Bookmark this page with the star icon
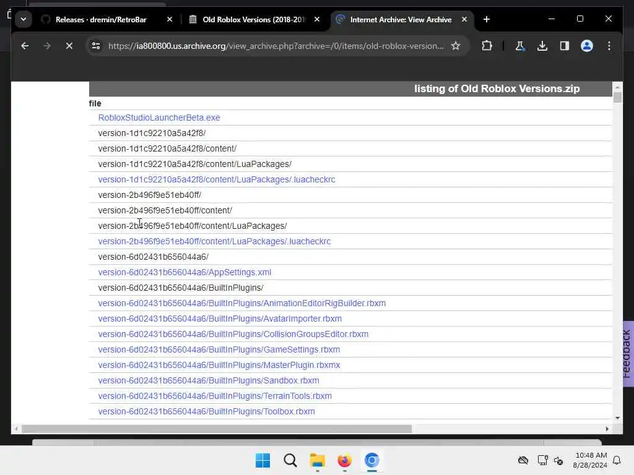 (456, 46)
